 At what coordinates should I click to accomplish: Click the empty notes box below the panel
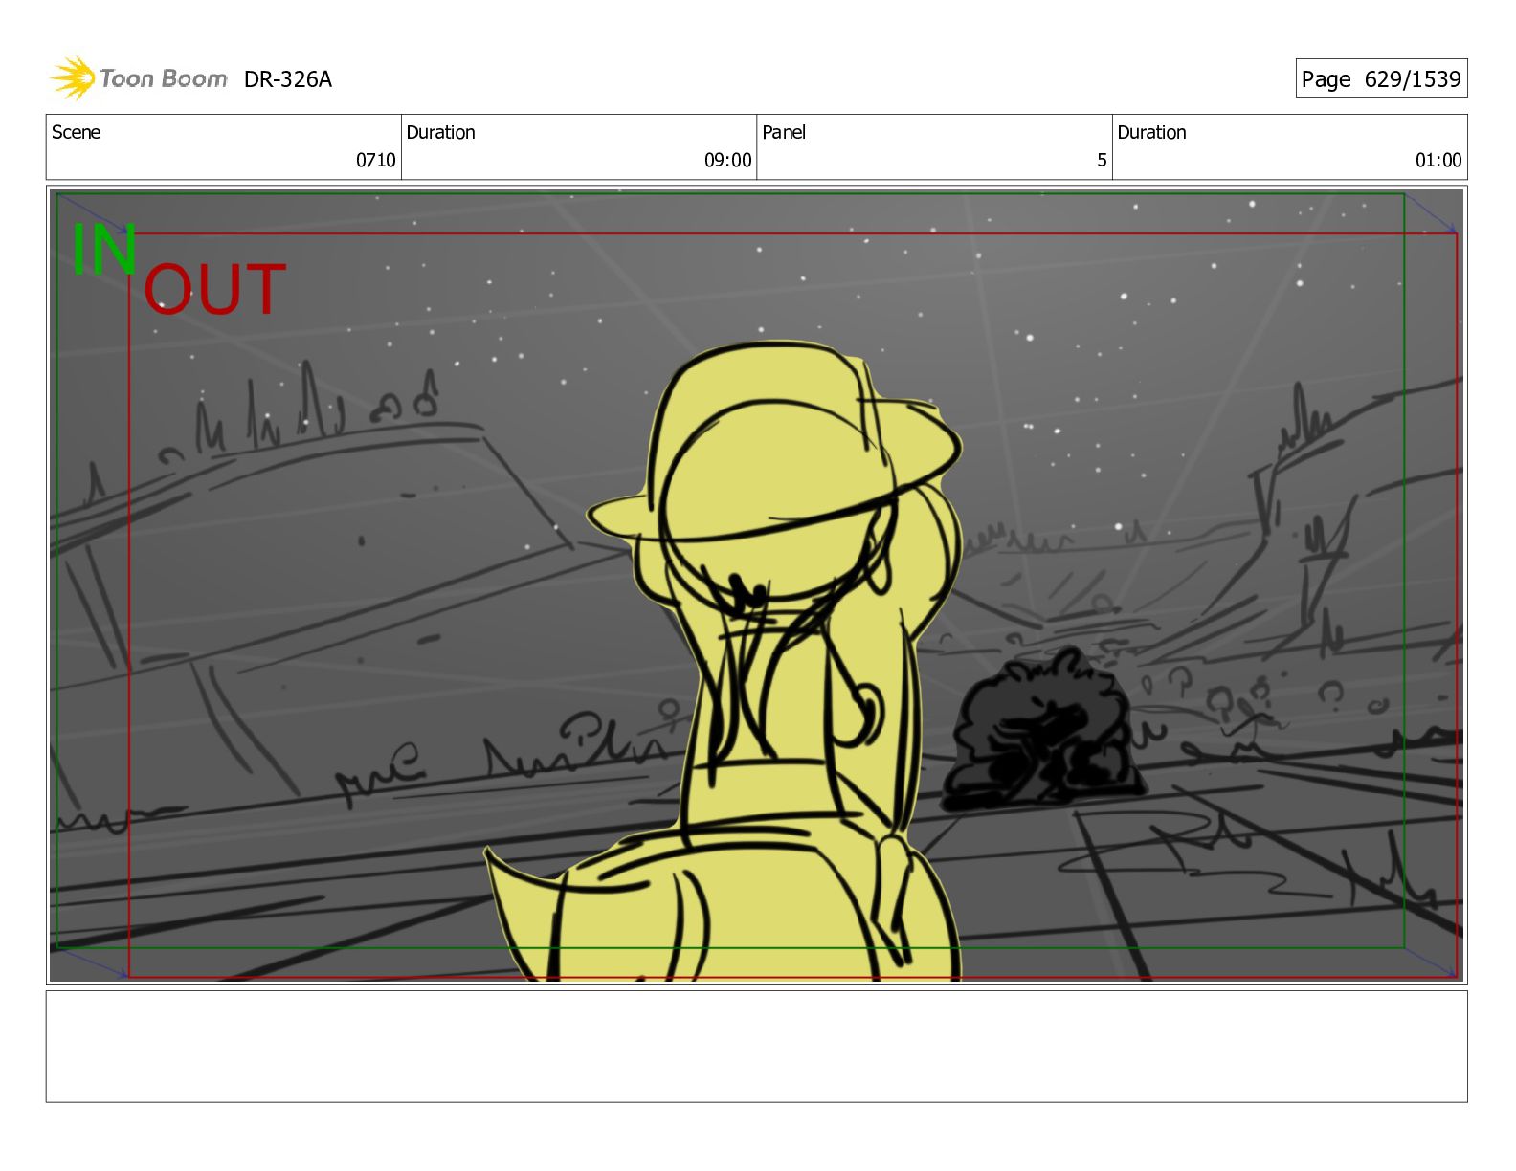tap(756, 1047)
